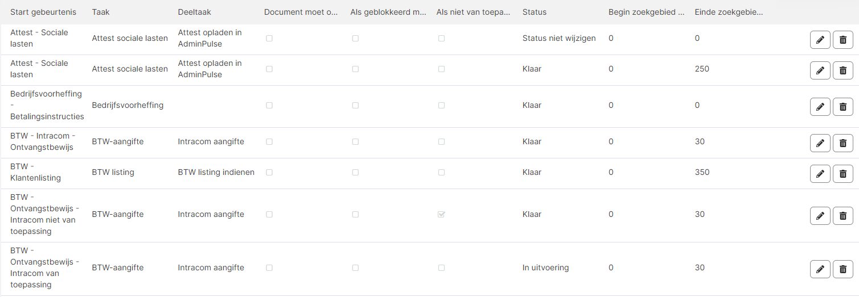Delete the BTW - Intracom - Ontvangstbewijs row

coord(843,143)
